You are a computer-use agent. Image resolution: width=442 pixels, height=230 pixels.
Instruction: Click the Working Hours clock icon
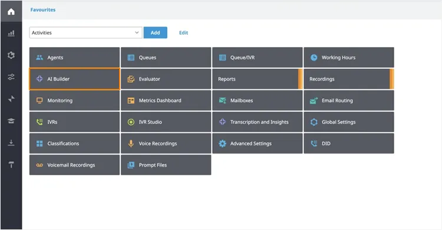314,58
